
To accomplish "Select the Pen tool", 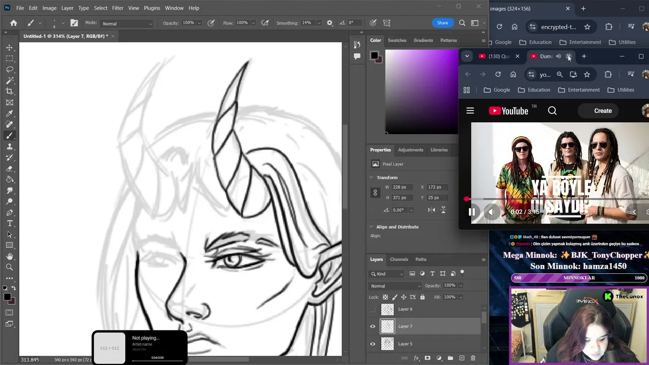I will 10,213.
